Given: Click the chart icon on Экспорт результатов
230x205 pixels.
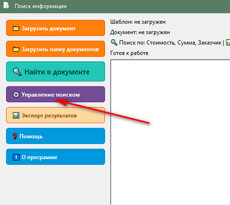Looking at the screenshot, I should [x=16, y=116].
